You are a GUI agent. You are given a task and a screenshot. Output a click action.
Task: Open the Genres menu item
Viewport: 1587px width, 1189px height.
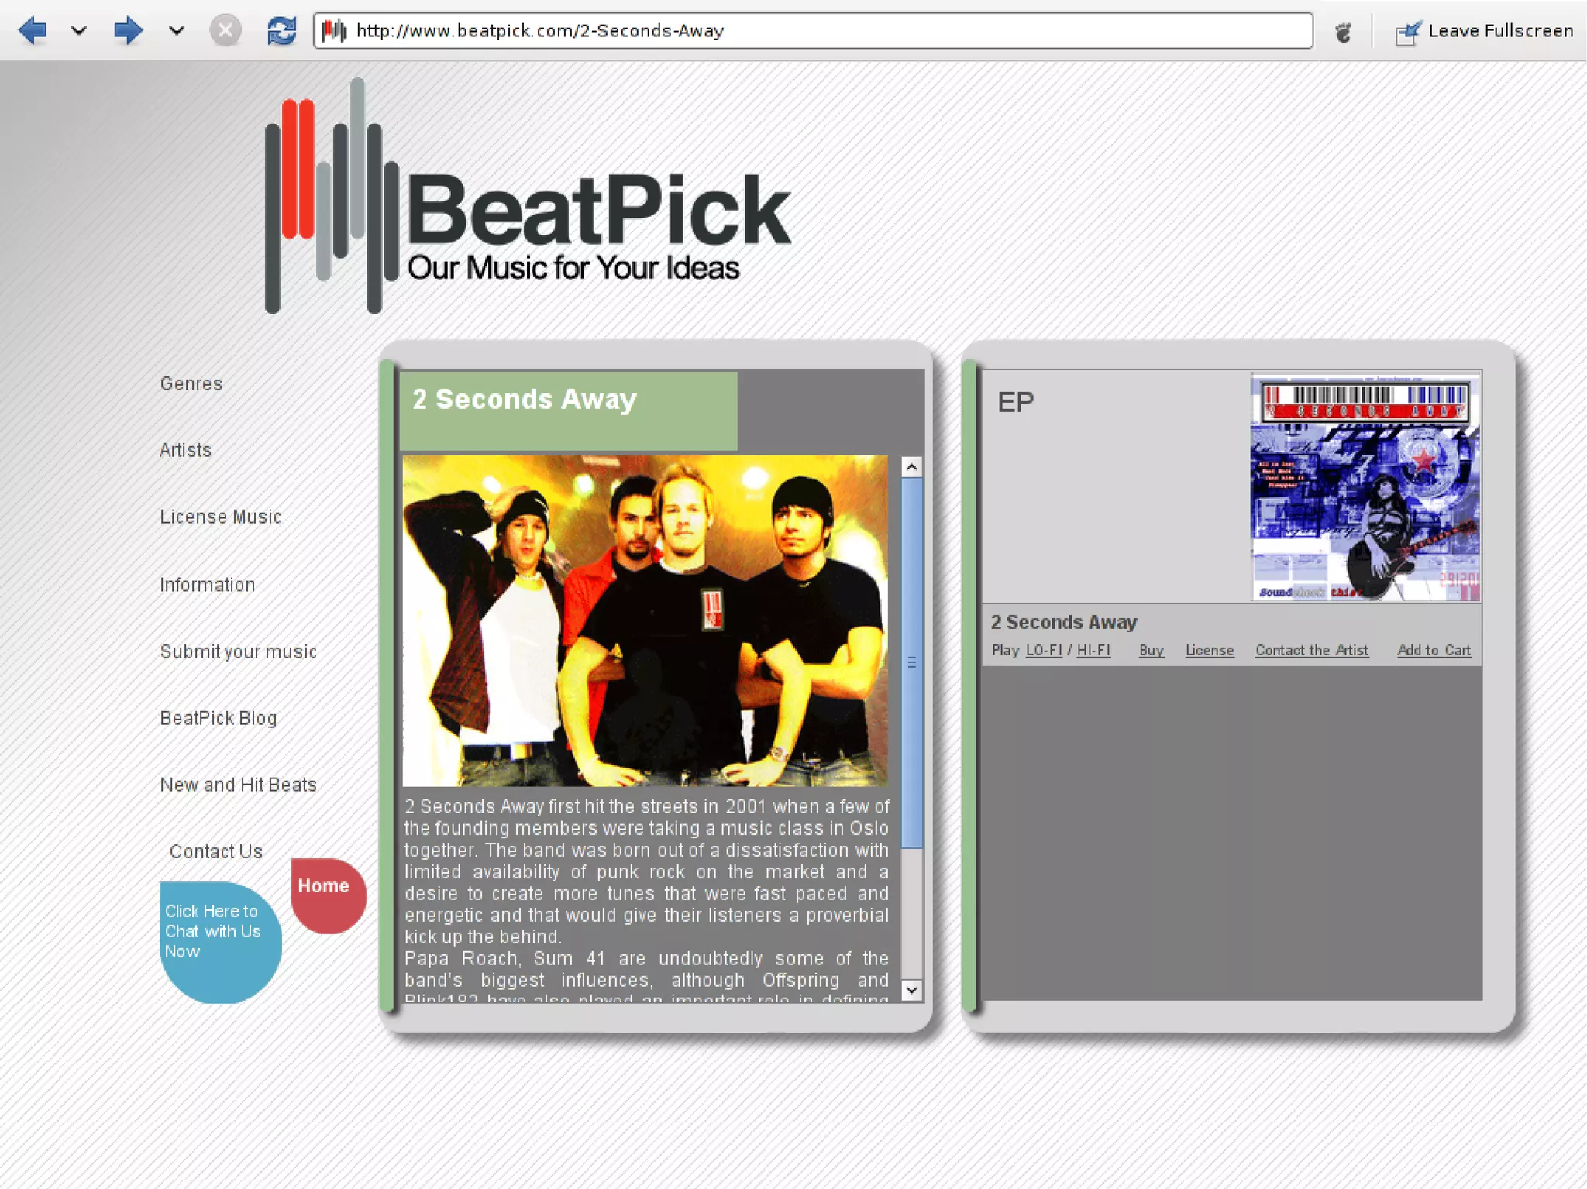(191, 383)
